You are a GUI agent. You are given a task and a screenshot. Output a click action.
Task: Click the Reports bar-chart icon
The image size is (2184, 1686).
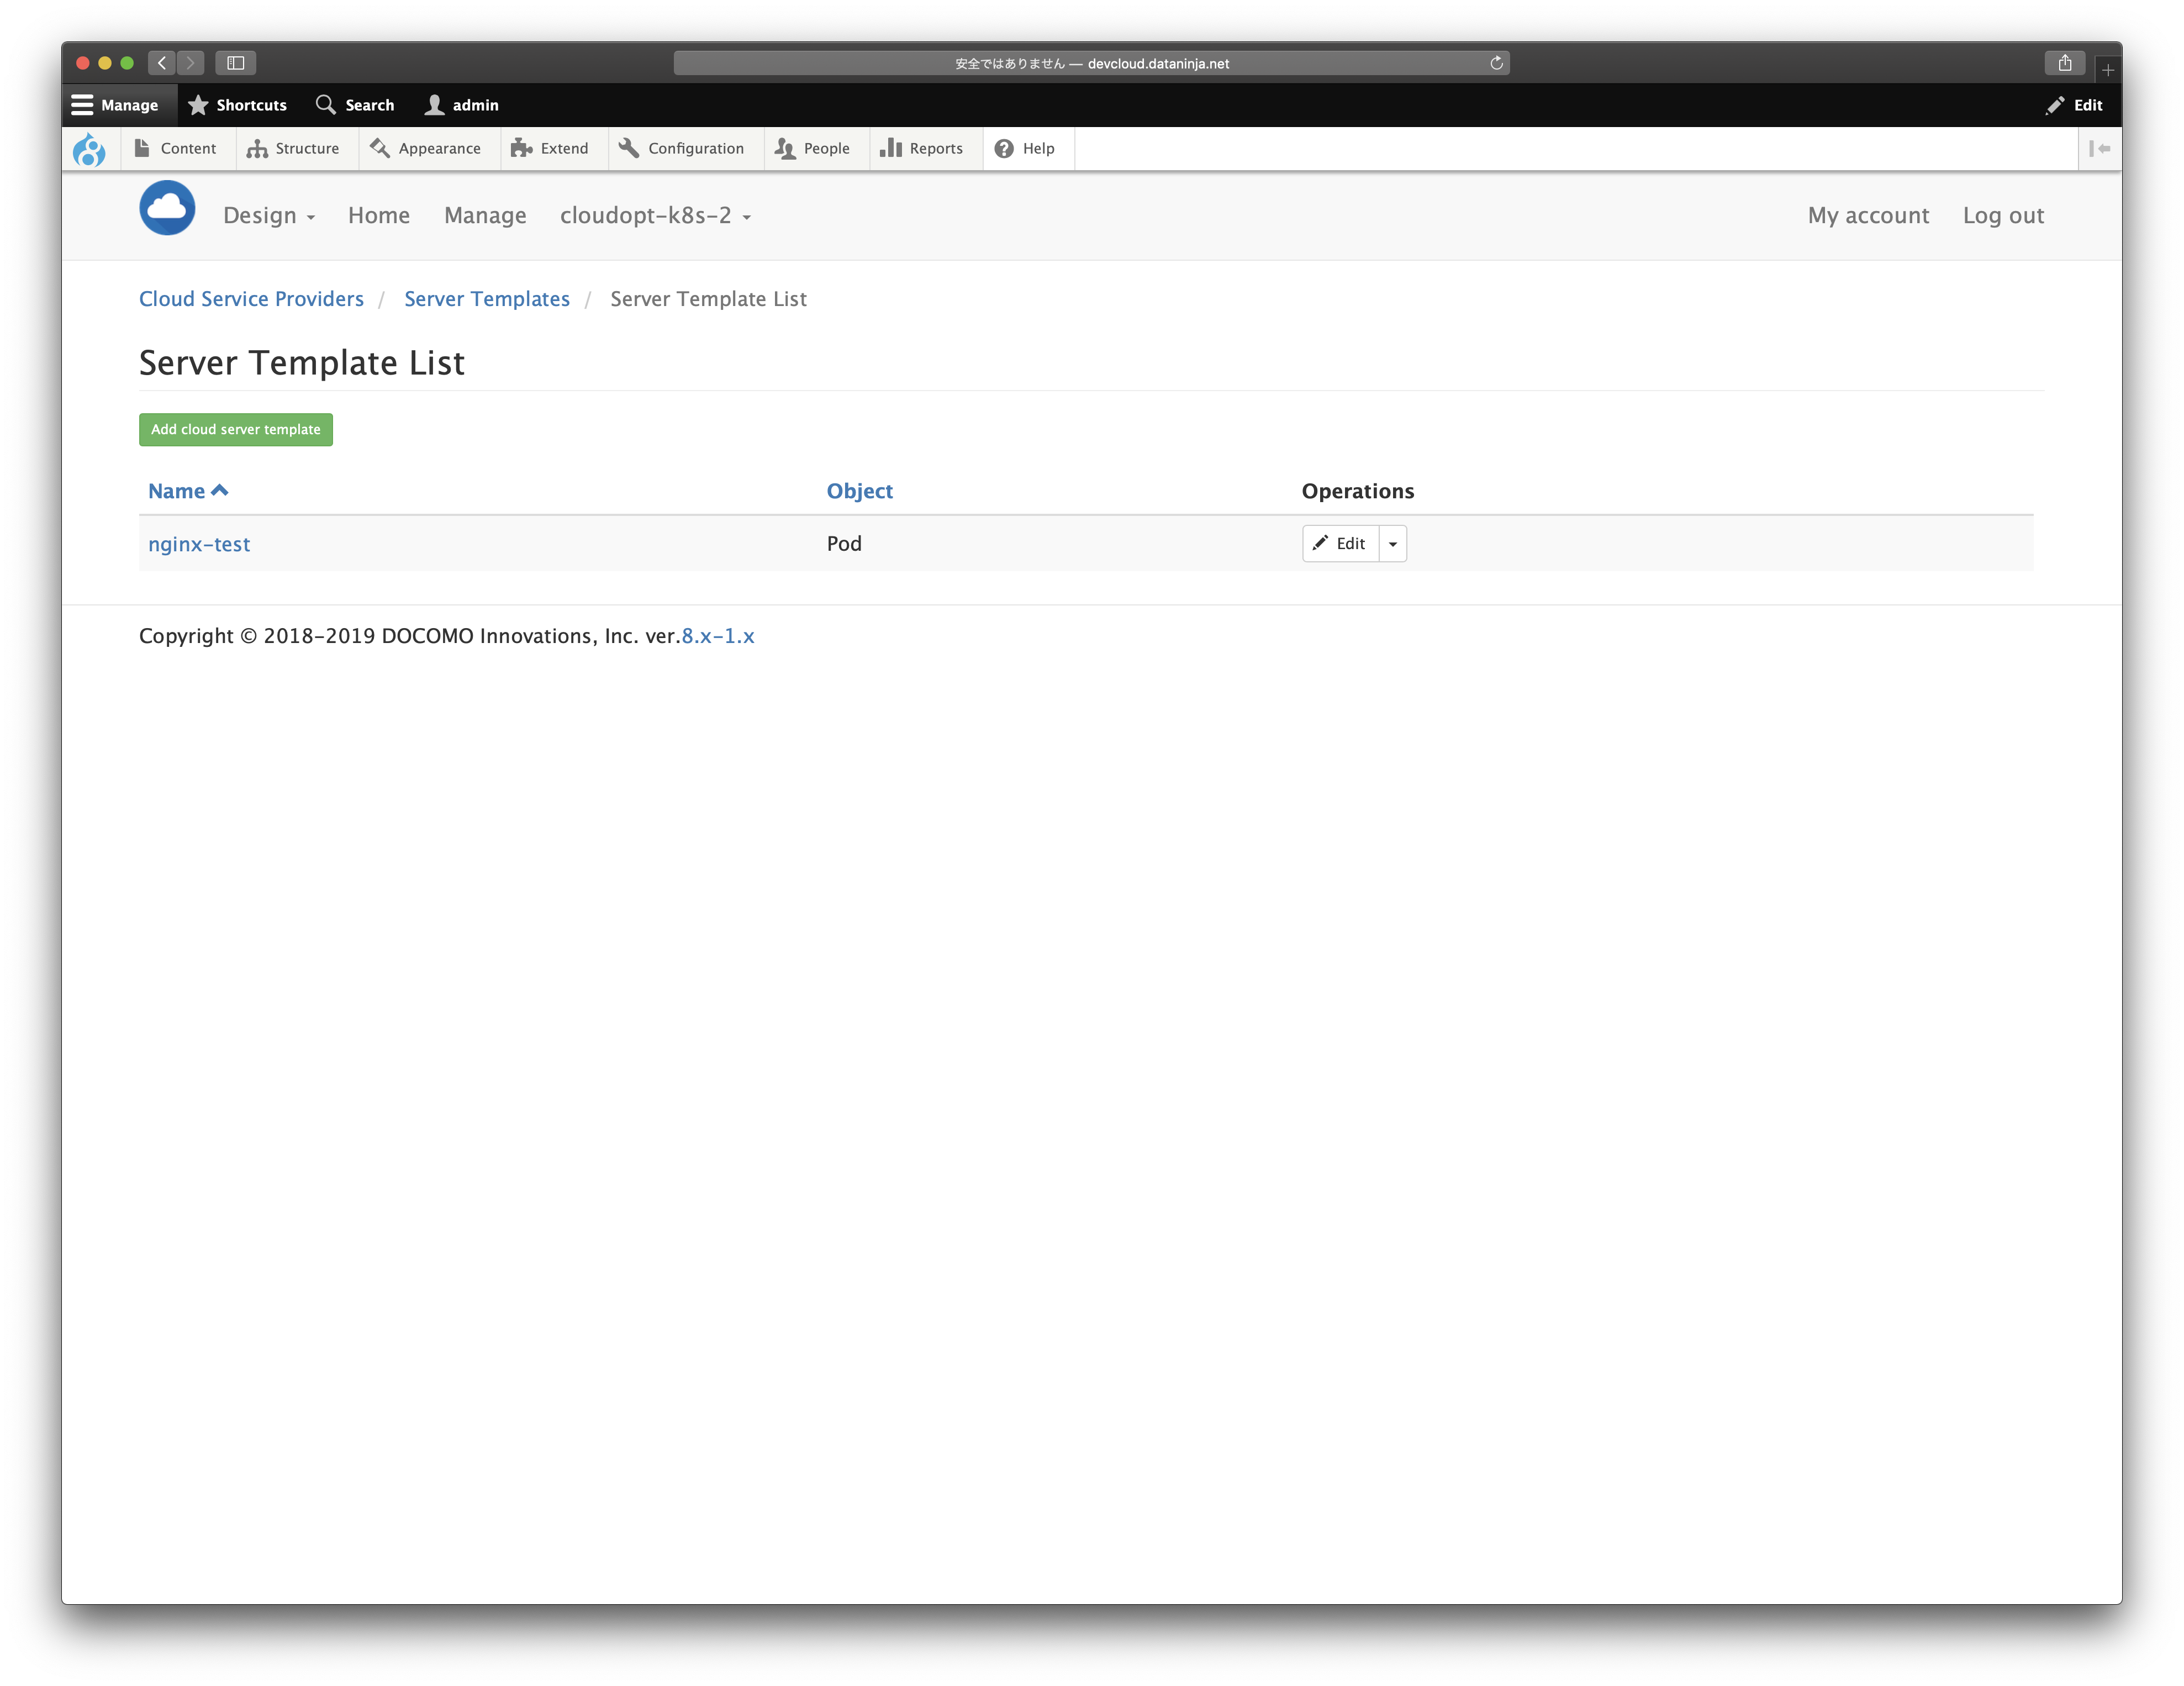(x=891, y=148)
